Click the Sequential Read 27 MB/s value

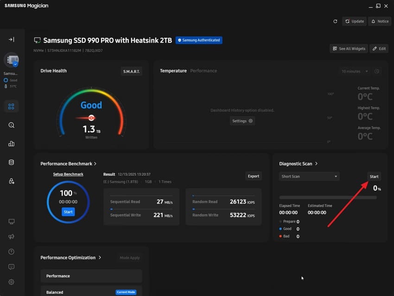tap(165, 202)
